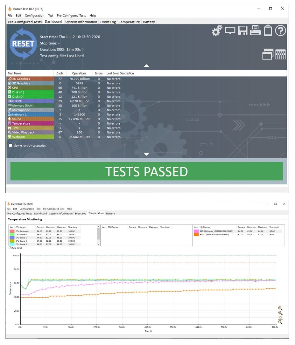The height and width of the screenshot is (345, 295).
Task: Click the TPM test icon
Action: click(x=10, y=128)
